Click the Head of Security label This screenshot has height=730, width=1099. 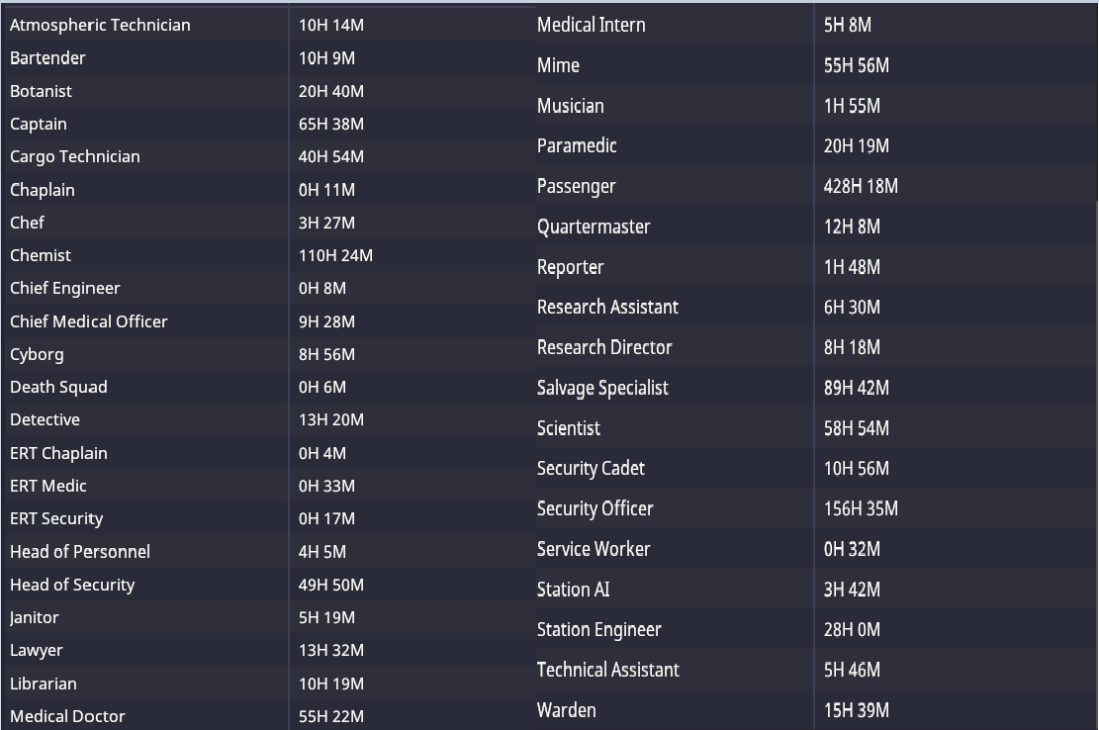(x=72, y=585)
